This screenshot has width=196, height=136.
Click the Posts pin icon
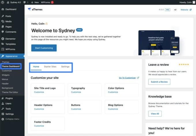(x=3, y=16)
